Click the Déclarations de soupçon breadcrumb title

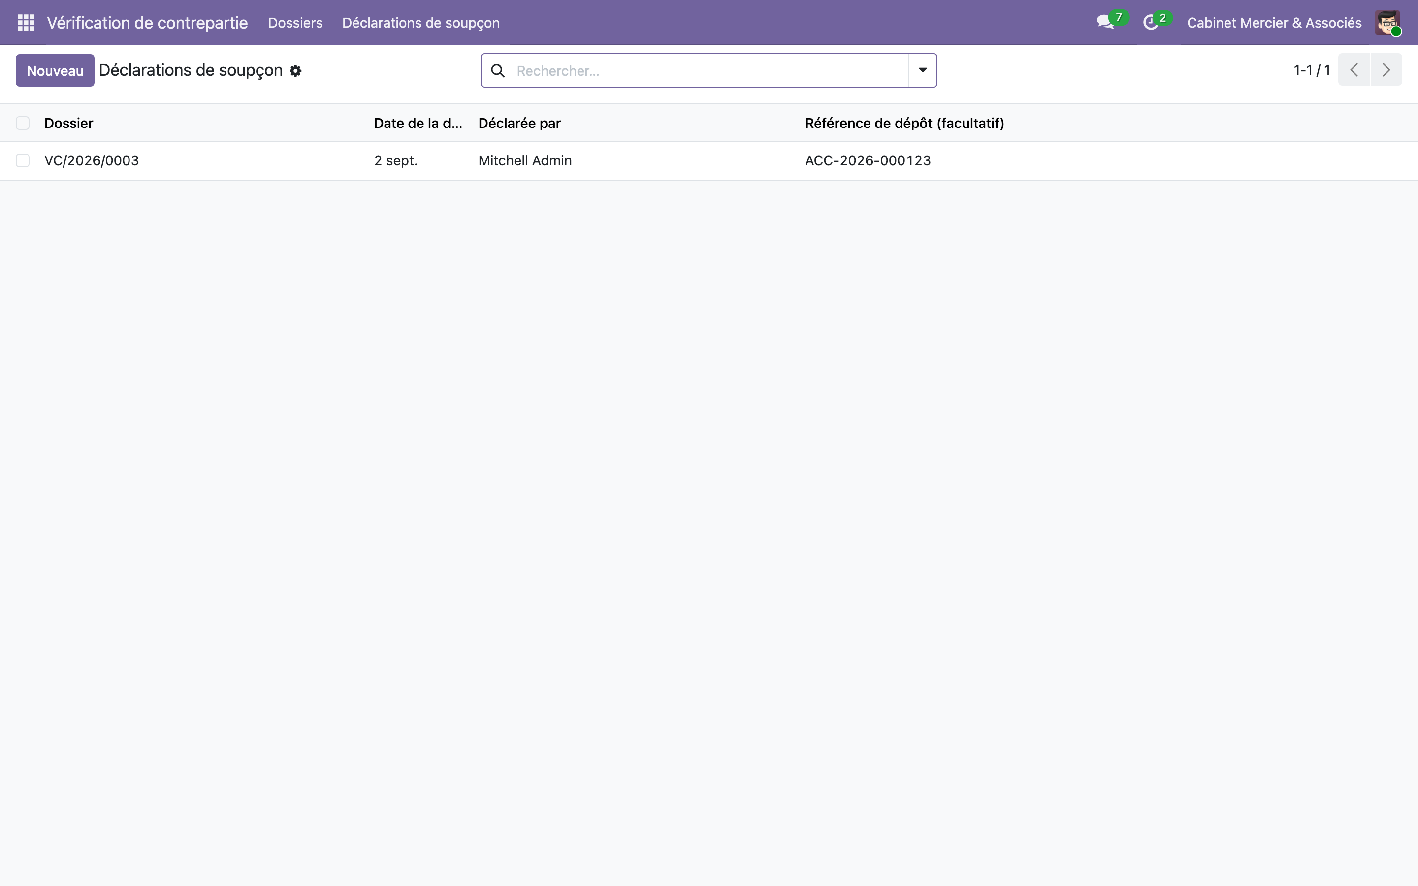point(191,70)
